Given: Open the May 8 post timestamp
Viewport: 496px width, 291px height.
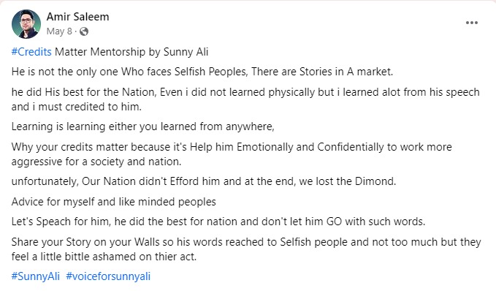Looking at the screenshot, I should click(59, 31).
